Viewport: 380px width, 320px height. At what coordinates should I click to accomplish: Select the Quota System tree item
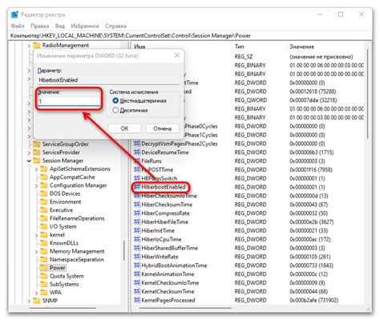67,276
